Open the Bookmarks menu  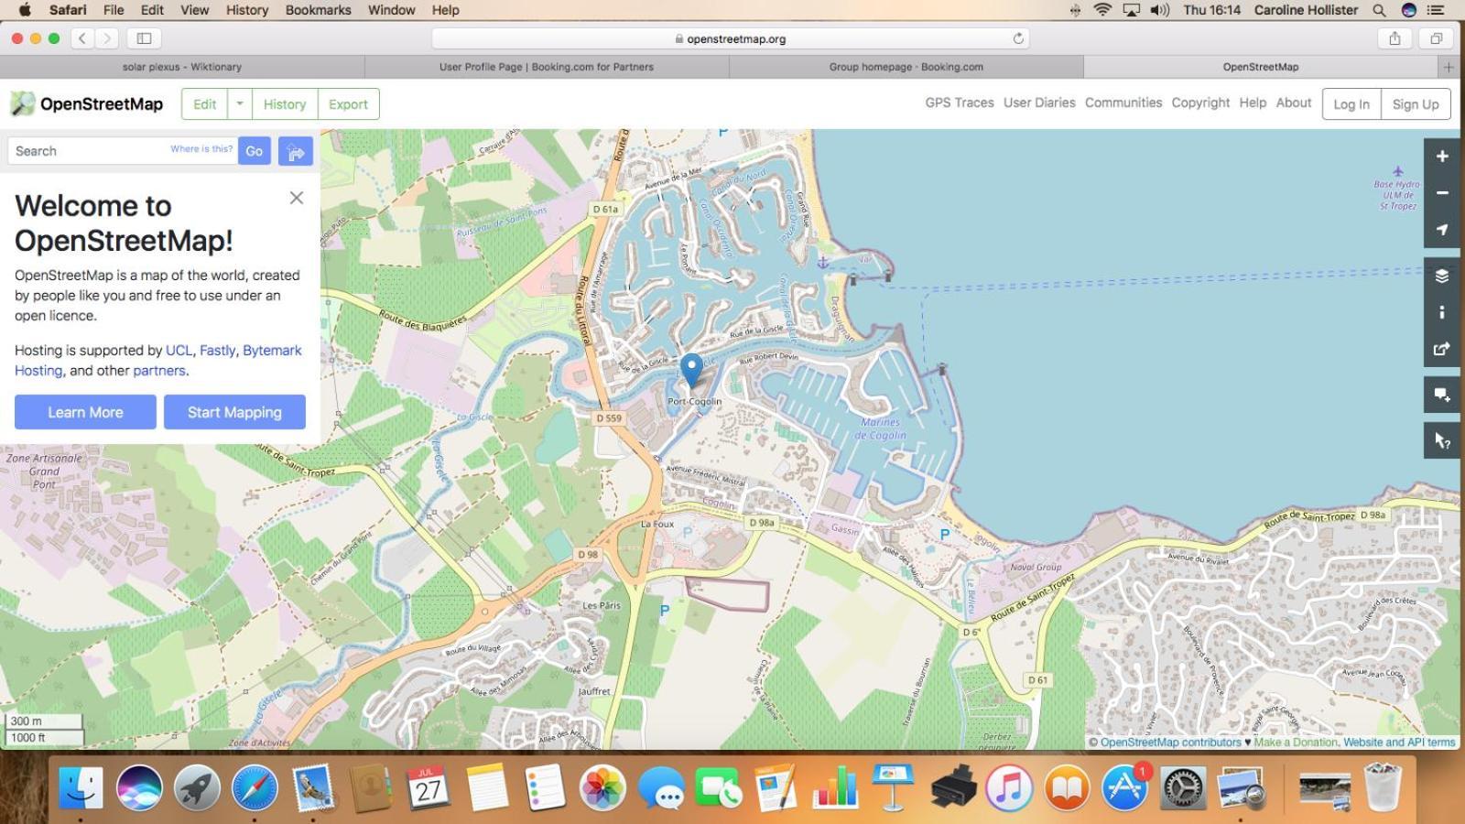pyautogui.click(x=318, y=10)
